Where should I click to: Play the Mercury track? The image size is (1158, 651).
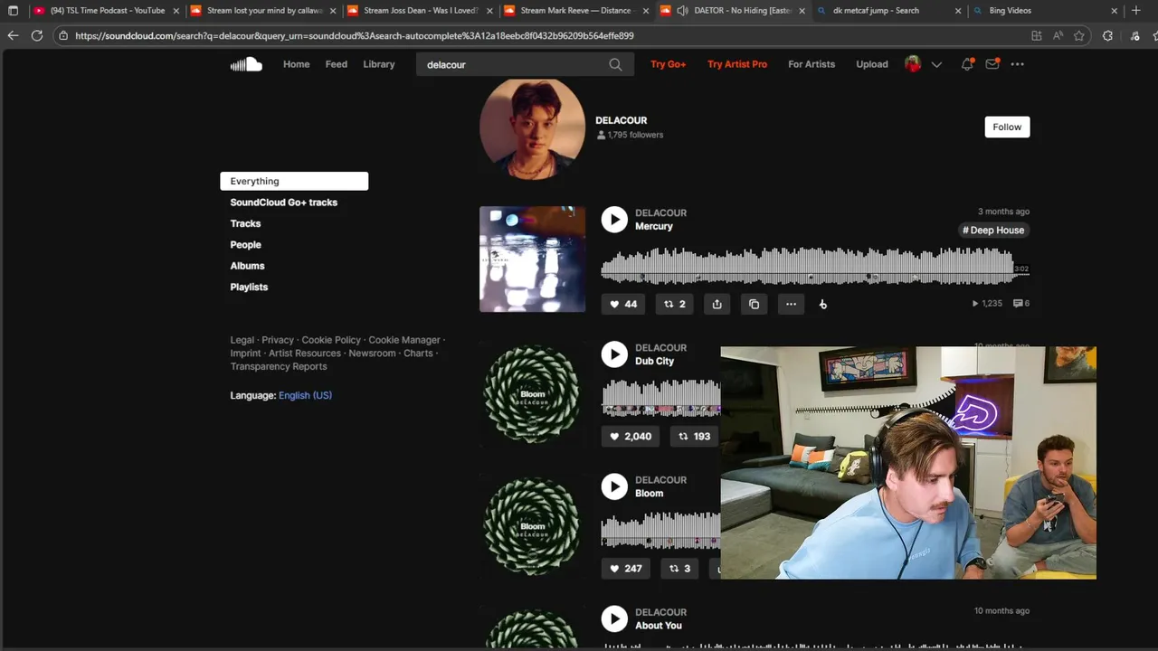coord(614,220)
